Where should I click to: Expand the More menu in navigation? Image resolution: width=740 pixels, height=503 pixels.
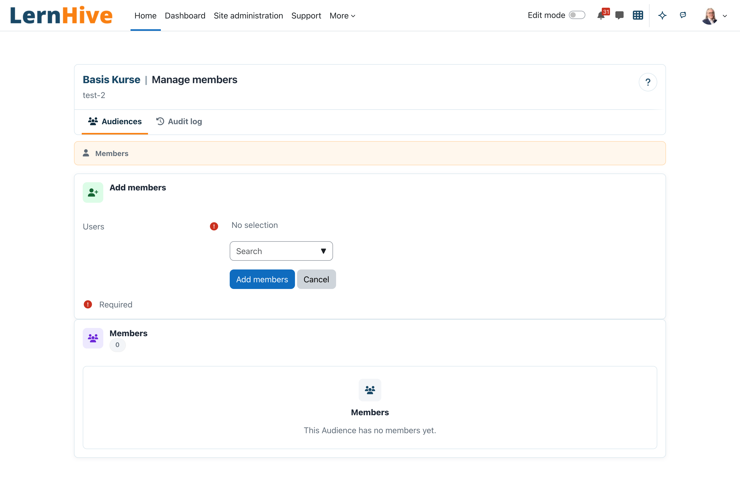[x=342, y=16]
